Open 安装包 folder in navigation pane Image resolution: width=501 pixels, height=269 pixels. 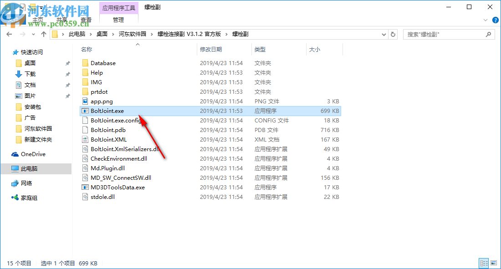point(33,107)
